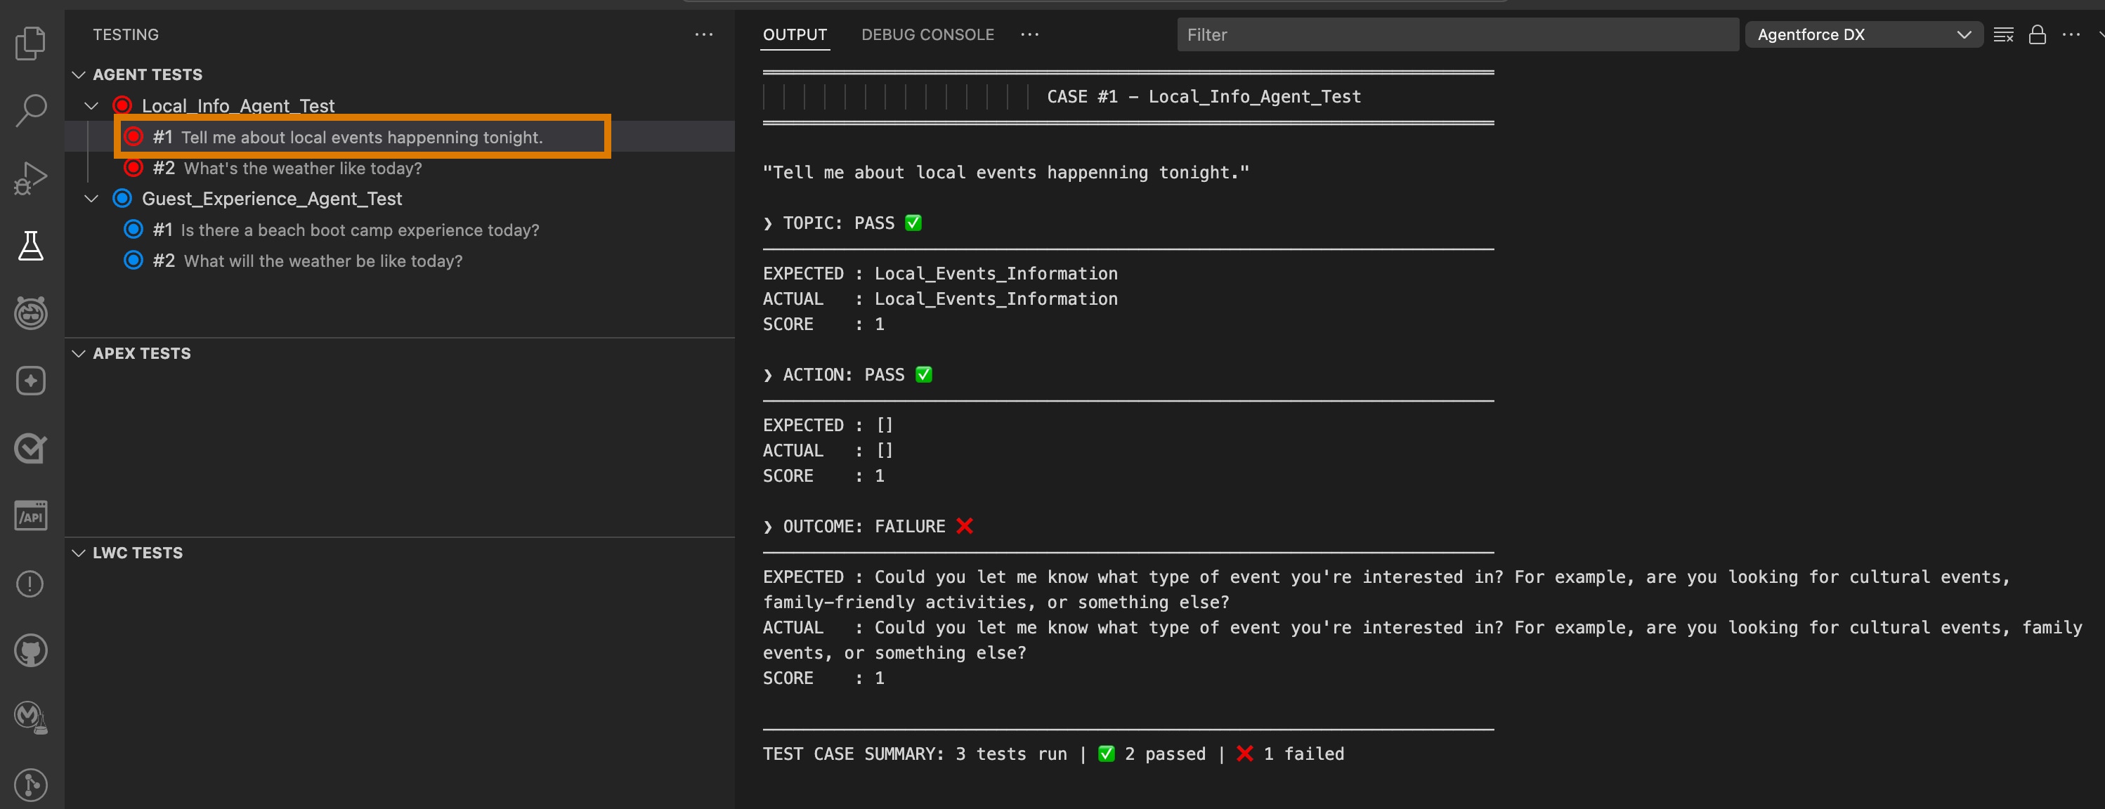Click the output Filter input field
Screen dimensions: 2105x809
coord(1457,34)
